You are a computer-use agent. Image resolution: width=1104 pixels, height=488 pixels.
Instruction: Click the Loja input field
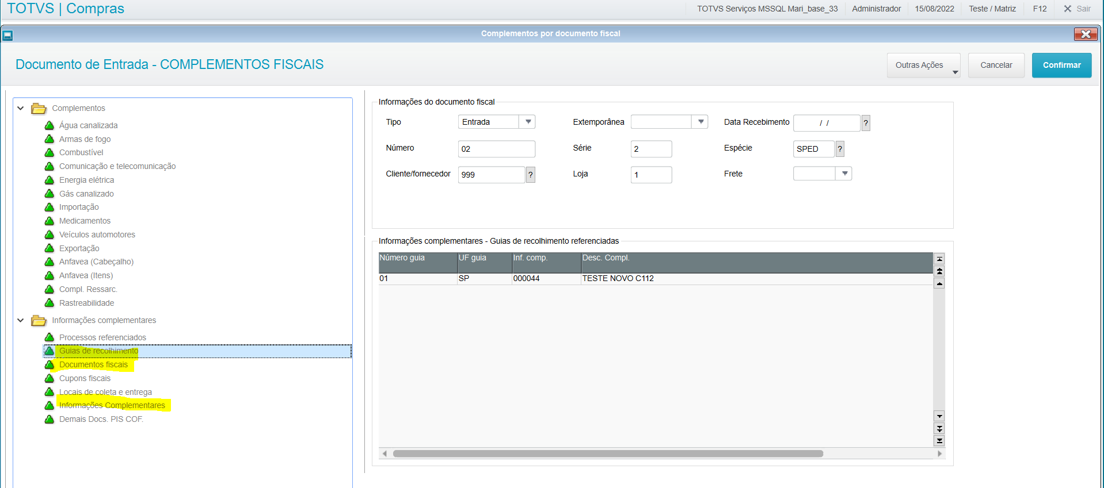[651, 175]
